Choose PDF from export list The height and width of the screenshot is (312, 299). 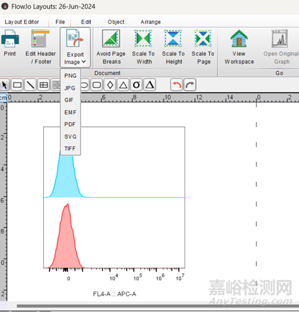(70, 125)
